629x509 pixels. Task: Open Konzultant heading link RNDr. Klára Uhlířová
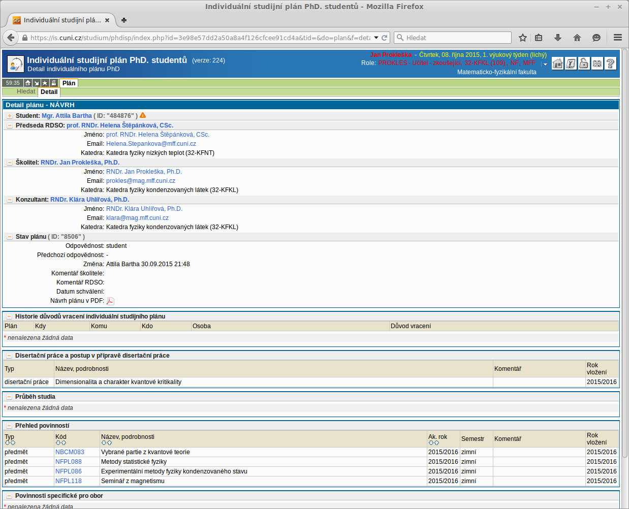pos(90,200)
